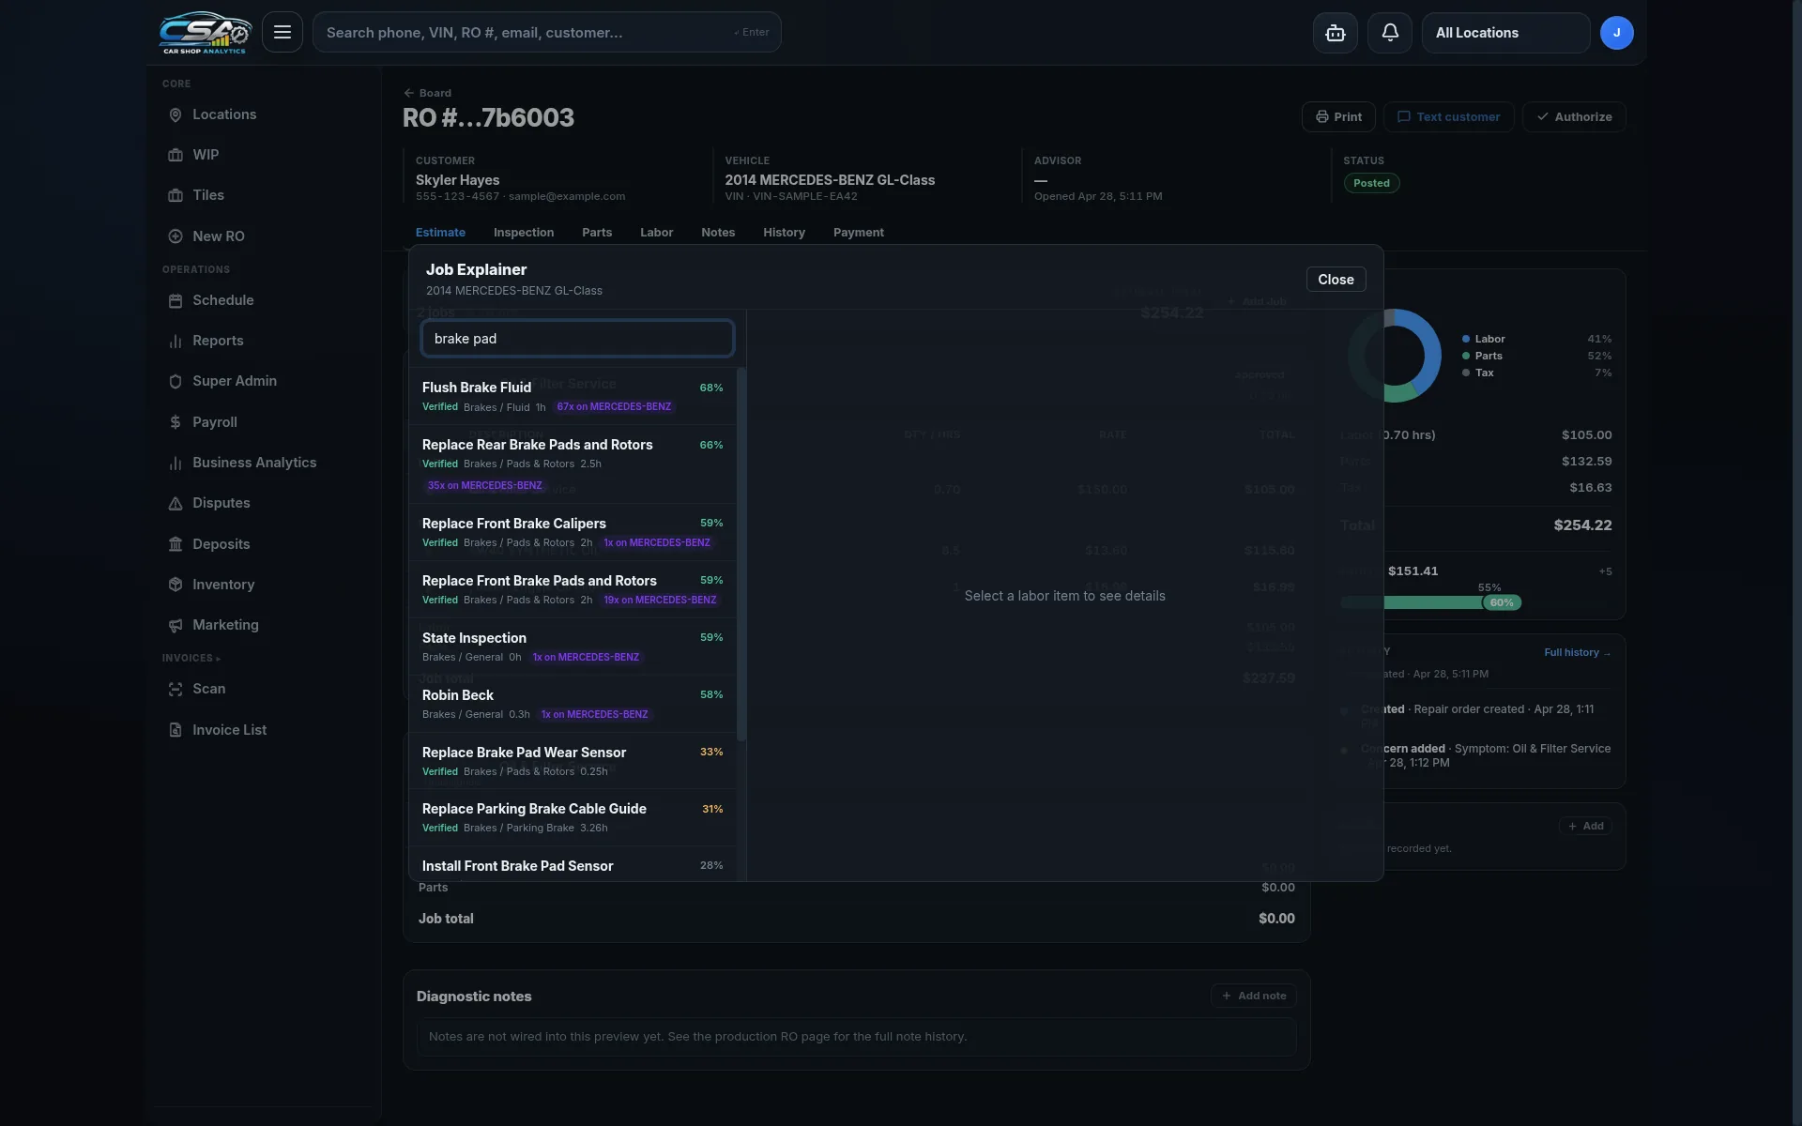The height and width of the screenshot is (1126, 1802).
Task: Focus the global search box
Action: click(x=547, y=32)
